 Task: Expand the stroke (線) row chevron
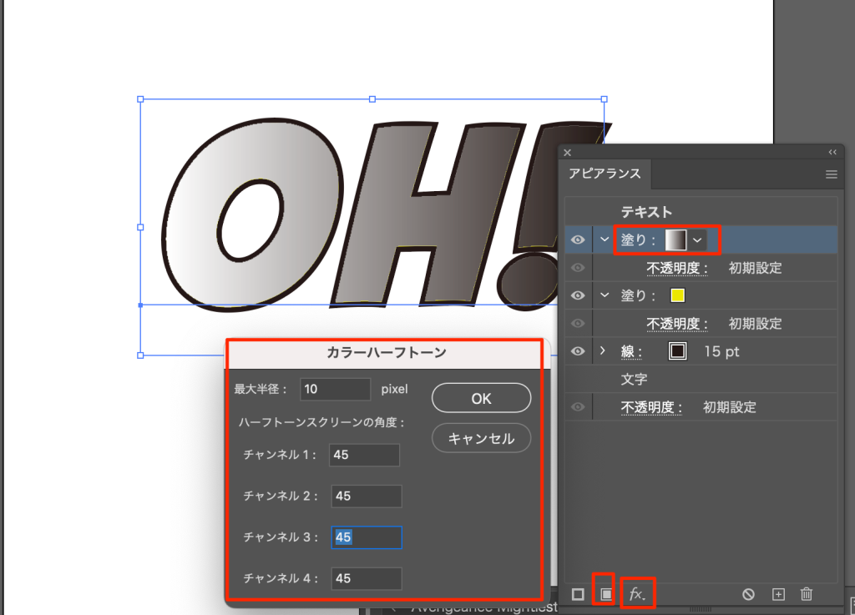pos(604,352)
